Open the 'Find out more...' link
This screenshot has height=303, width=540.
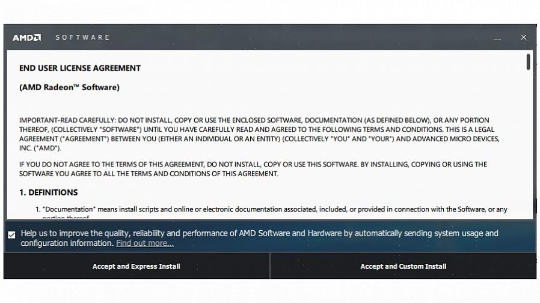click(145, 243)
